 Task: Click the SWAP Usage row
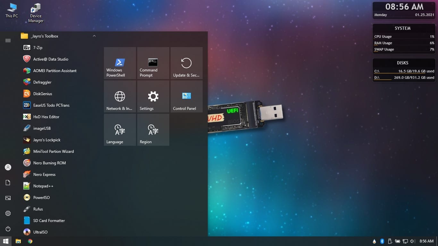pos(404,49)
